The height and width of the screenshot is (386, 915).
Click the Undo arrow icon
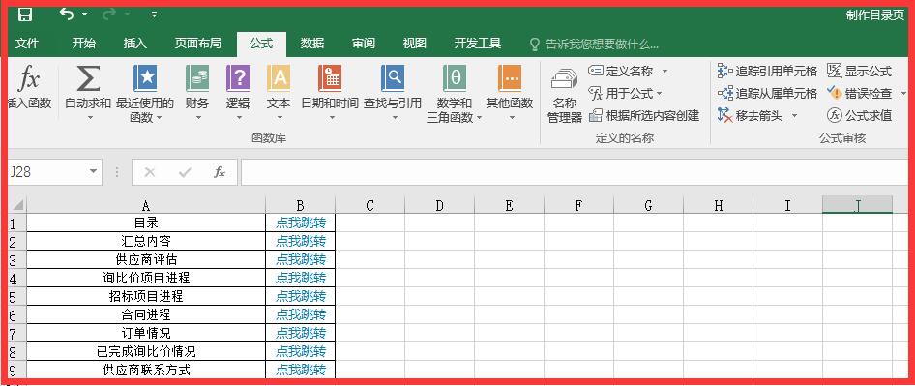click(x=67, y=14)
